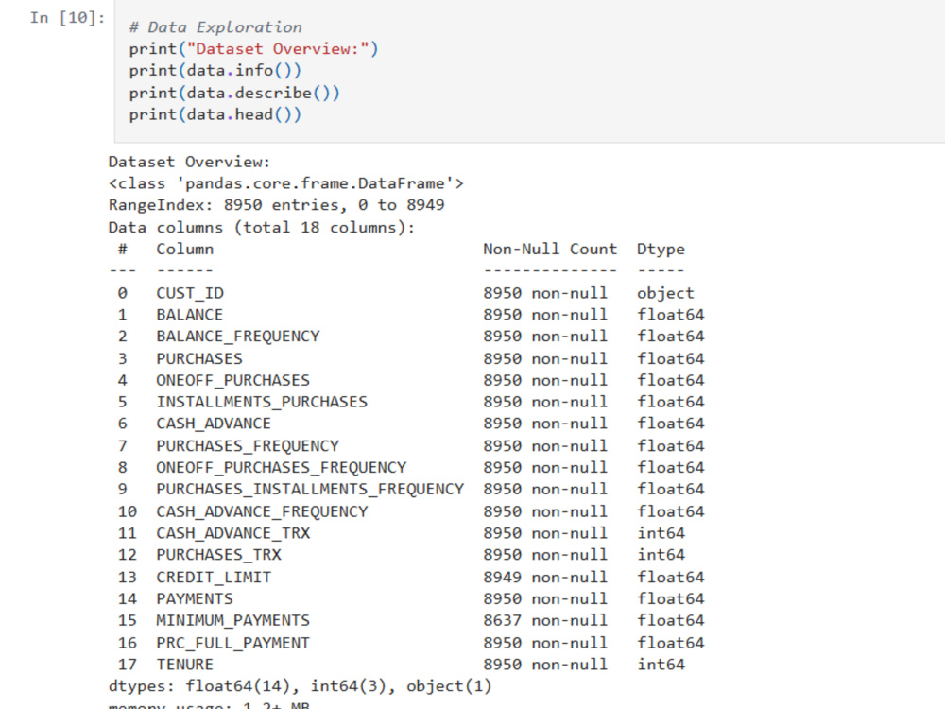
Task: Click the dtypes summary line
Action: pos(301,686)
